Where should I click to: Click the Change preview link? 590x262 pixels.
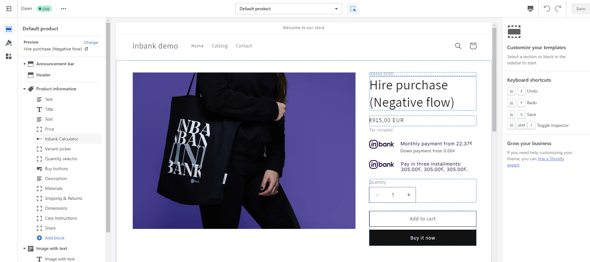tap(91, 43)
